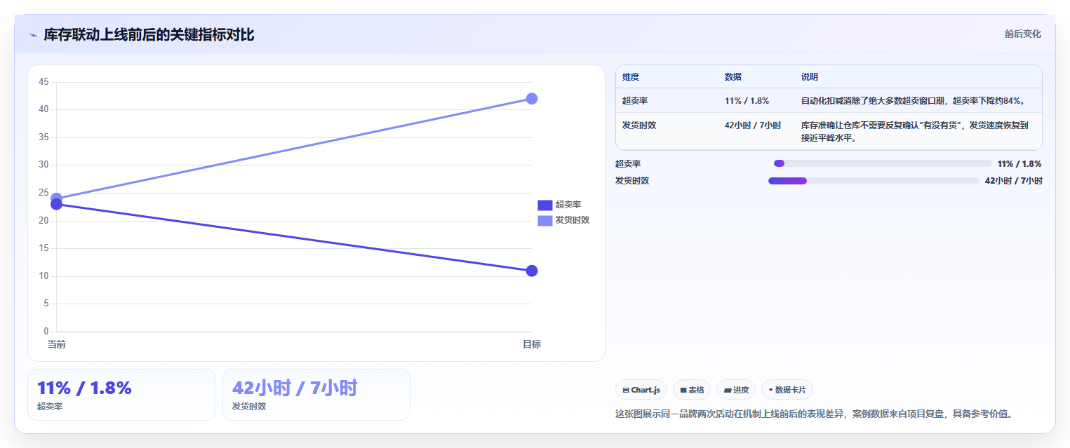Click the 42小时 / 7小时 table data cell
Screen dimensions: 1070x448
click(753, 125)
